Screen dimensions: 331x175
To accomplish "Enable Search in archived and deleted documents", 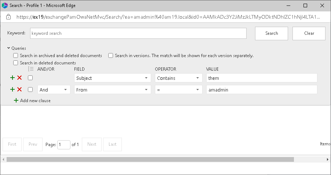I will click(16, 56).
